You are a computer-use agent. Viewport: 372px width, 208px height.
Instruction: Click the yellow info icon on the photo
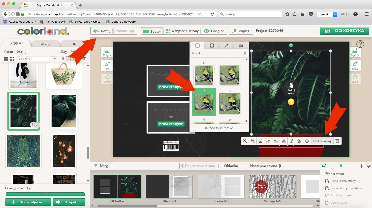(291, 102)
